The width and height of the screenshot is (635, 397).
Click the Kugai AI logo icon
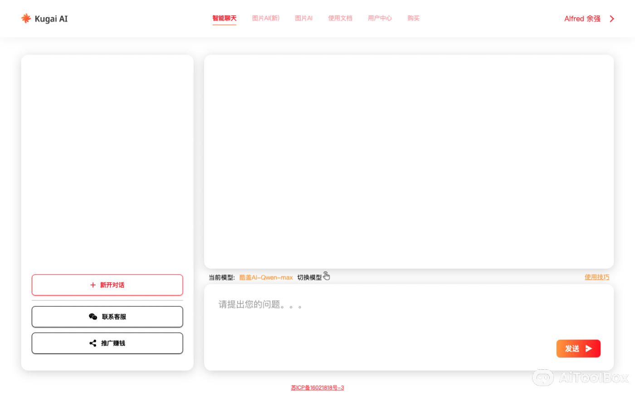[x=26, y=18]
